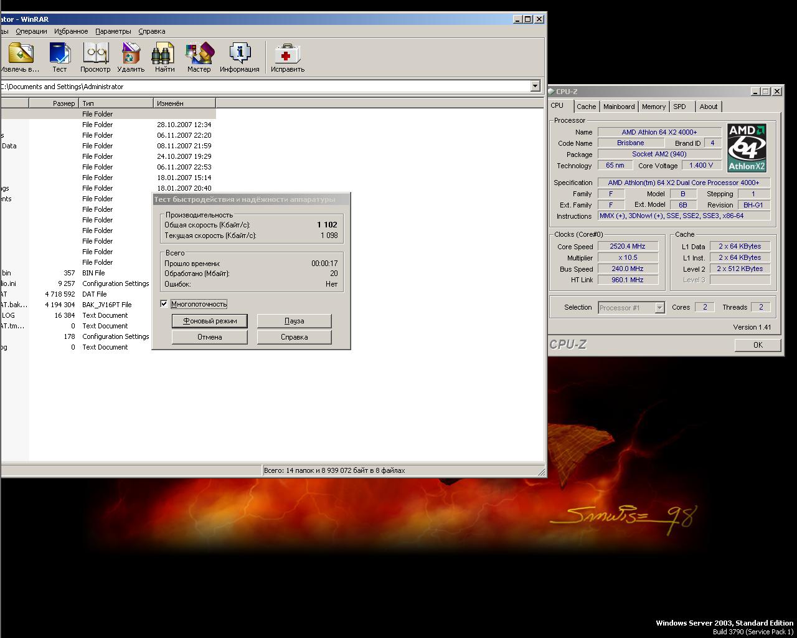Screen dimensions: 797x638
Task: Switch to the Mainboard tab in CPU-Z
Action: point(619,107)
